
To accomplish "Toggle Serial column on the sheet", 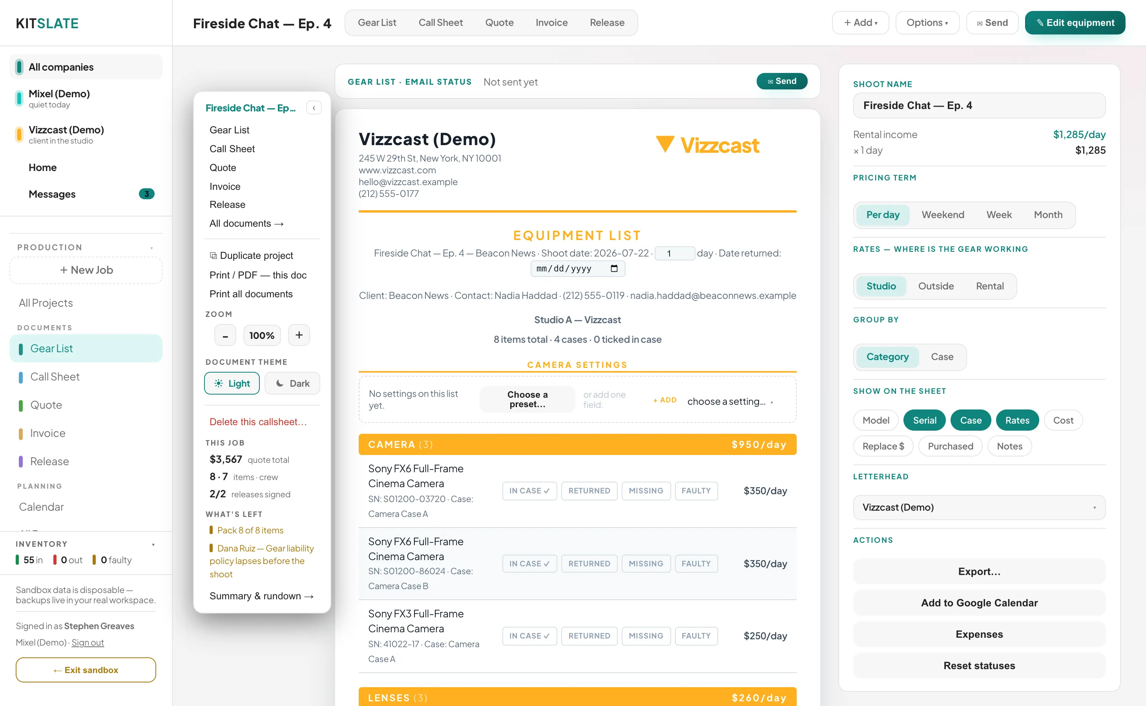I will point(925,420).
